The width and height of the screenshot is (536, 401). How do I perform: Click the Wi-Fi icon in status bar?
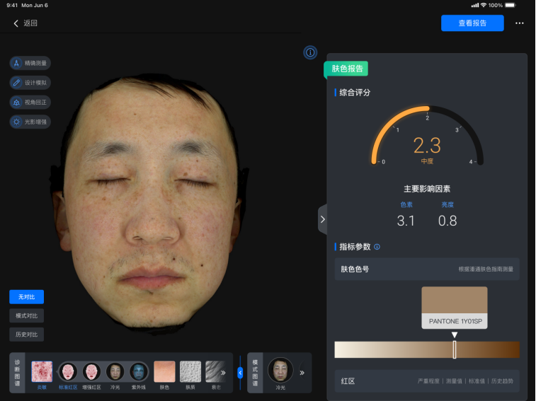(x=484, y=5)
